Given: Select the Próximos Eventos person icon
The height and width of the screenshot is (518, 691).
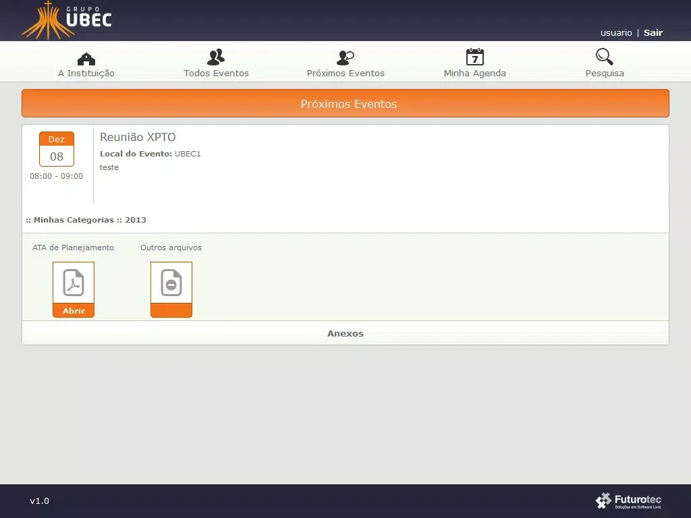Looking at the screenshot, I should coord(345,57).
